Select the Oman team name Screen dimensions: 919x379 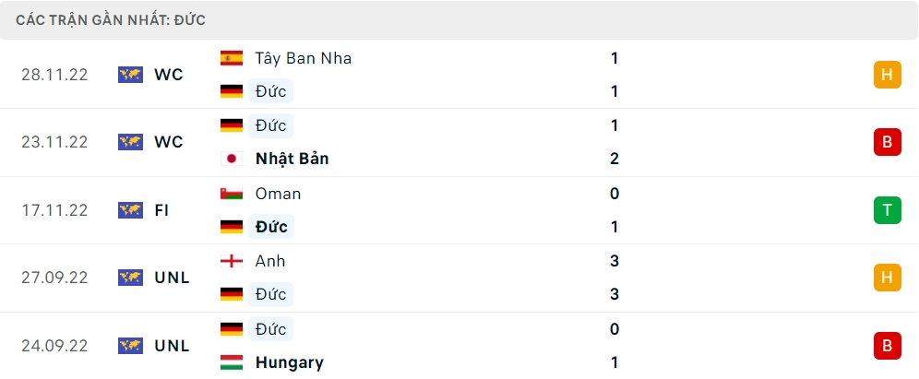coord(278,194)
